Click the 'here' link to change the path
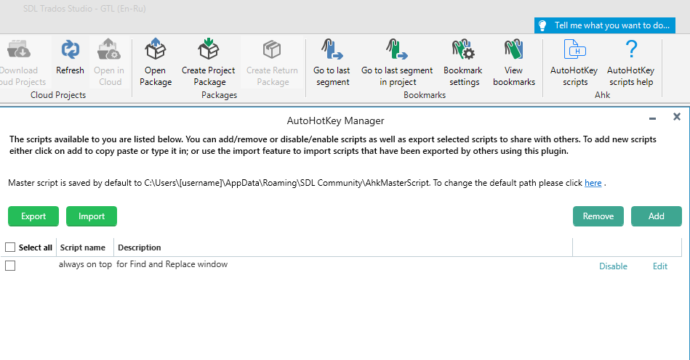The image size is (690, 360). pos(593,183)
